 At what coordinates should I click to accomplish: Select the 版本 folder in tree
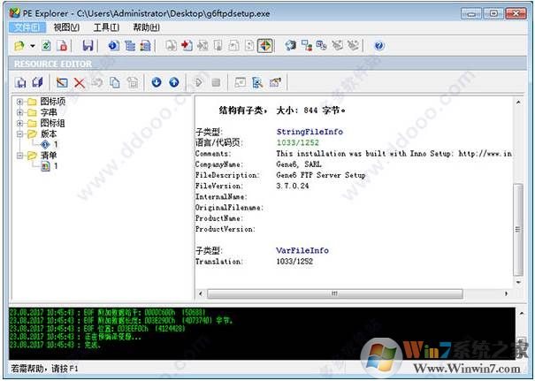tap(49, 133)
